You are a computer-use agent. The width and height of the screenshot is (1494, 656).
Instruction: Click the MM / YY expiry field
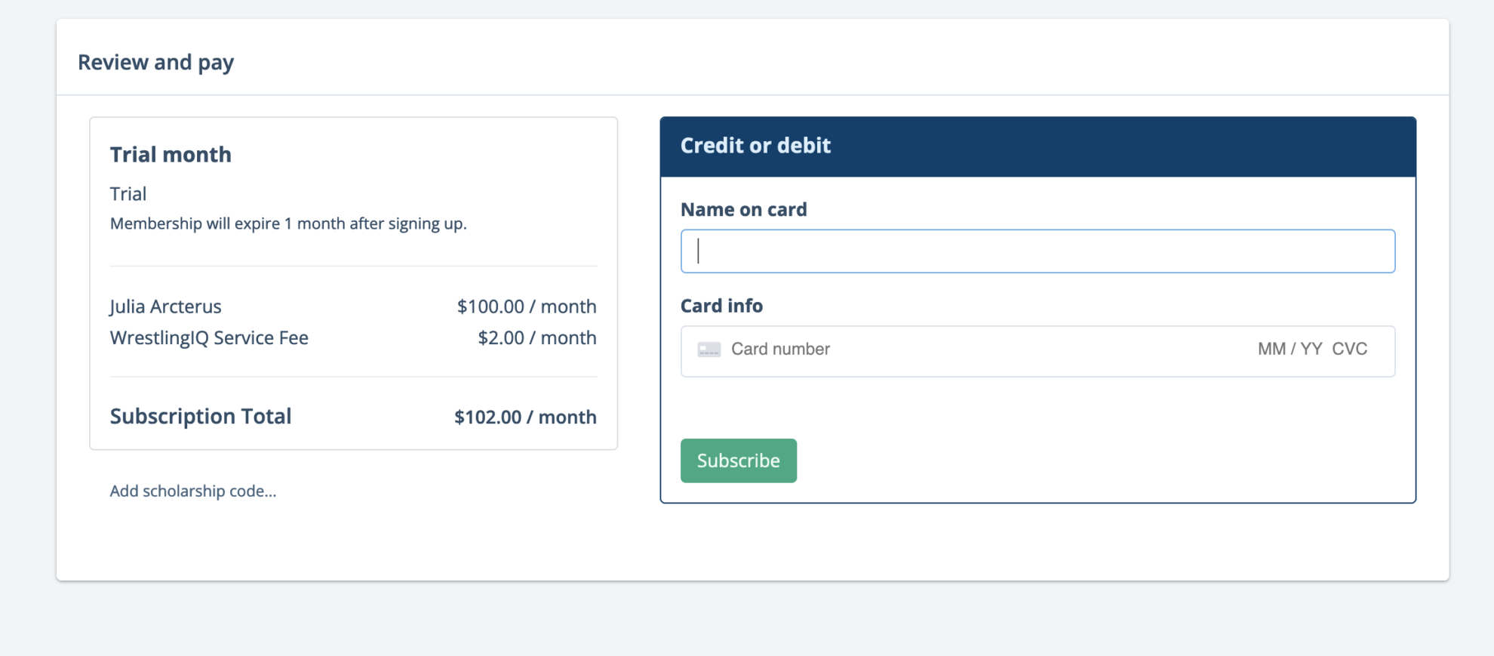coord(1285,349)
